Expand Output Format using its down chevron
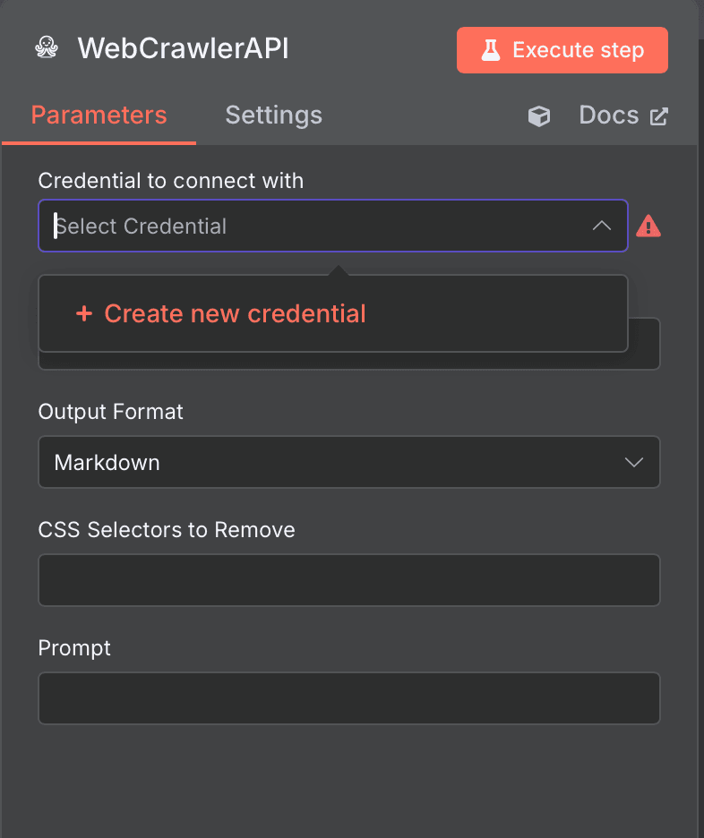Viewport: 704px width, 838px height. tap(633, 462)
